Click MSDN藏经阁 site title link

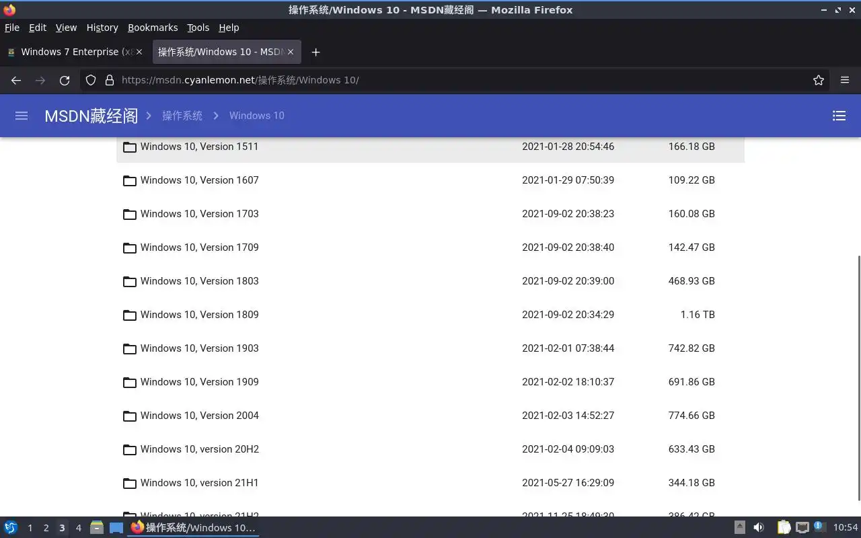tap(91, 116)
